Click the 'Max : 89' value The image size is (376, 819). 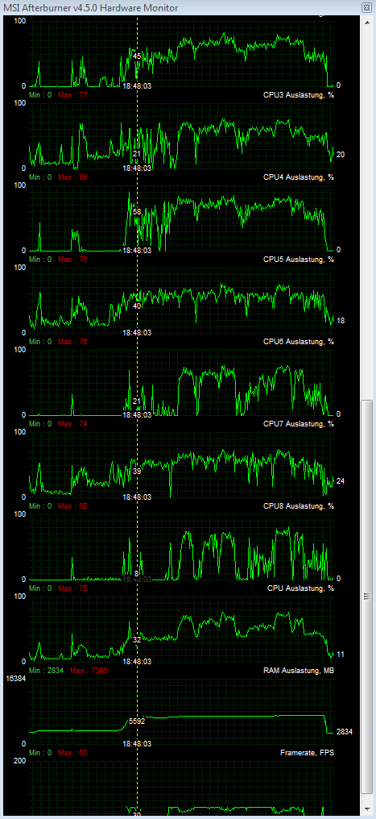[72, 177]
